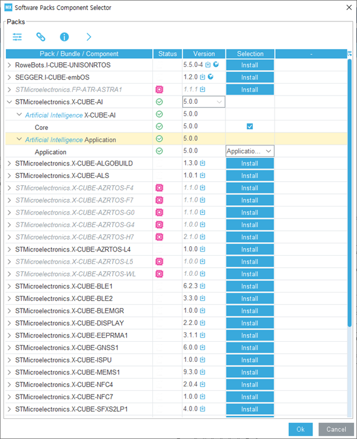Click green check status icon in Application component row
Screen dimensions: 357x439
(159, 151)
